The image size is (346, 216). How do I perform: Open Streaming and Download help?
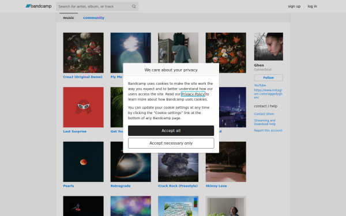pos(265,122)
